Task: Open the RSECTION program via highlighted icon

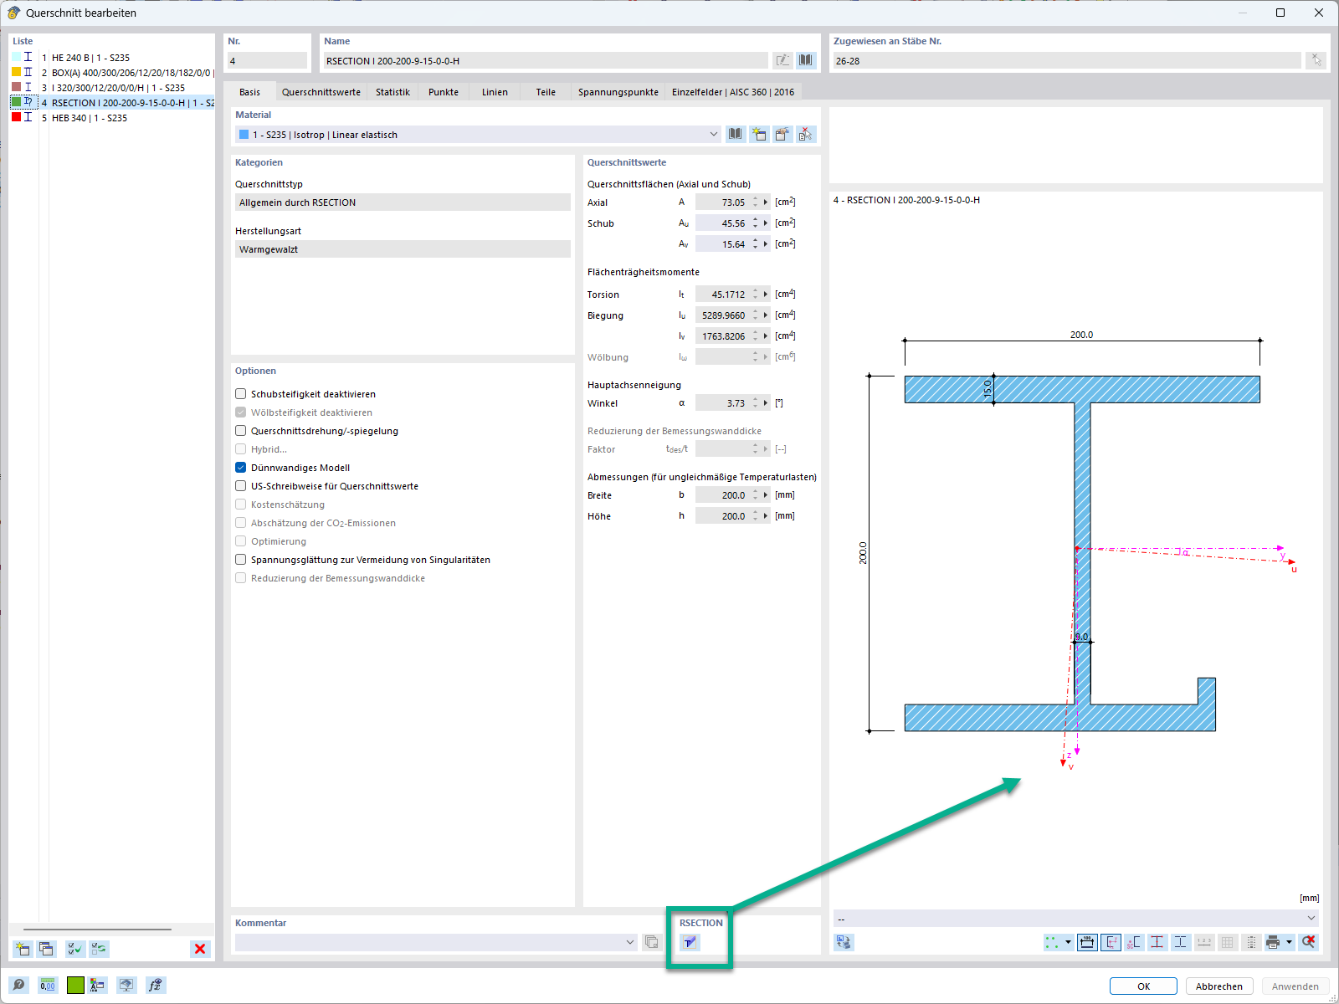Action: 690,942
